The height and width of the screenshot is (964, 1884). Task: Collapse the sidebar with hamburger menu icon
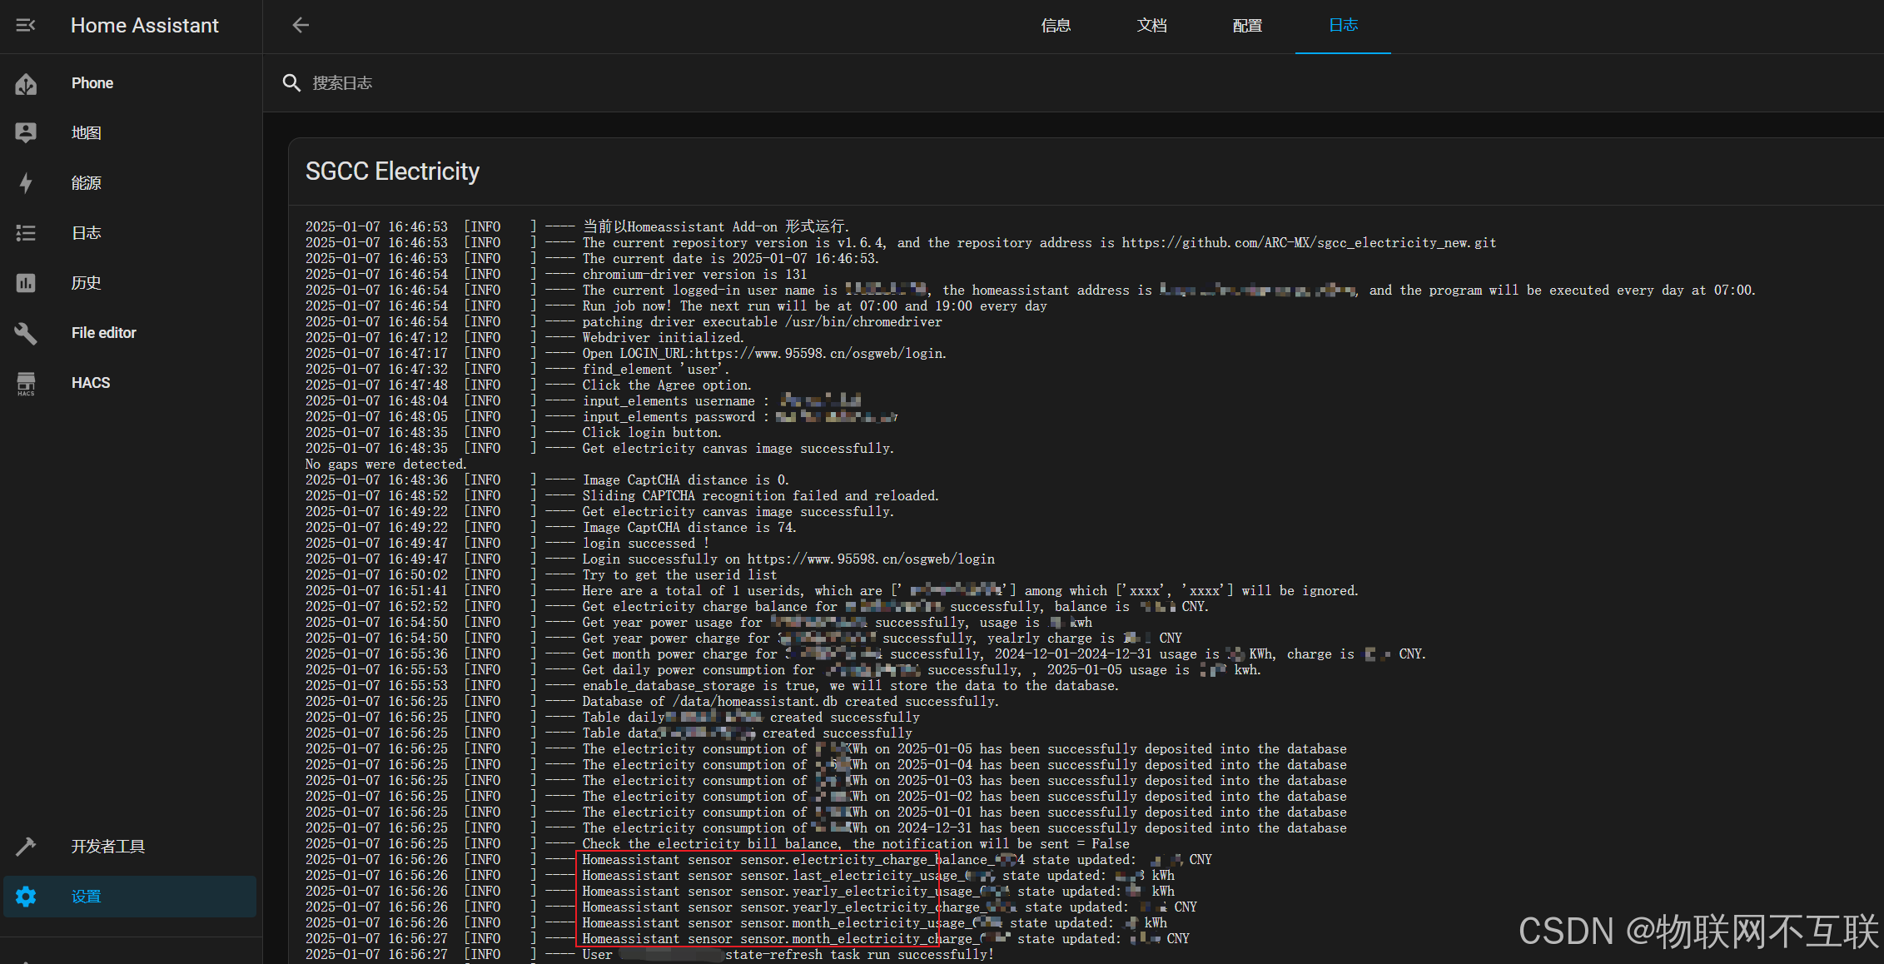click(x=26, y=26)
